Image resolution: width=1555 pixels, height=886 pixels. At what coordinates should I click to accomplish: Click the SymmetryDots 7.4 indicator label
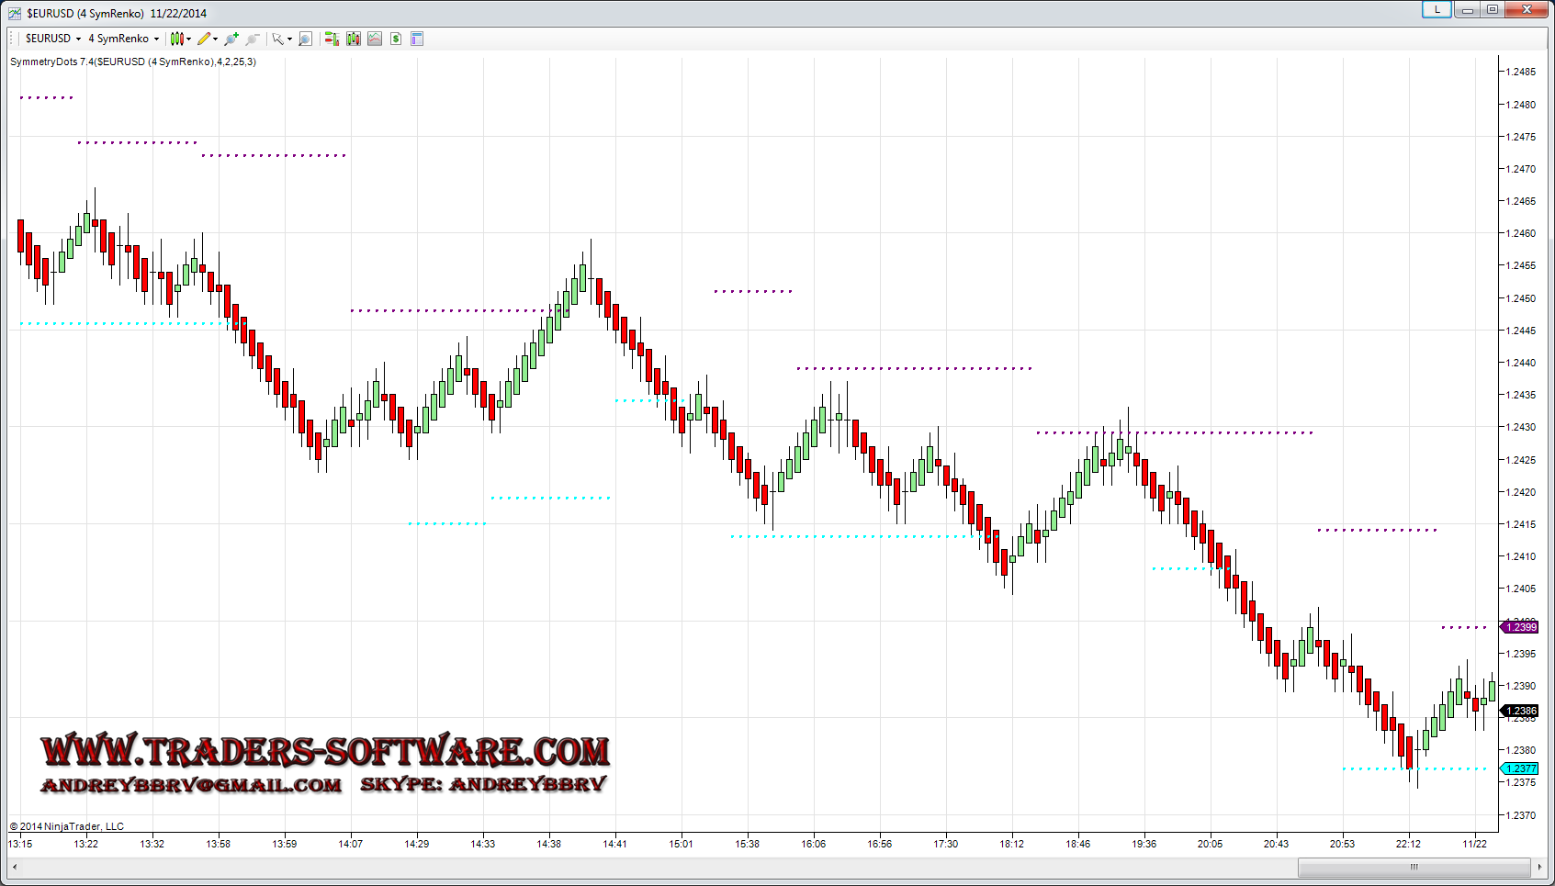pyautogui.click(x=133, y=62)
